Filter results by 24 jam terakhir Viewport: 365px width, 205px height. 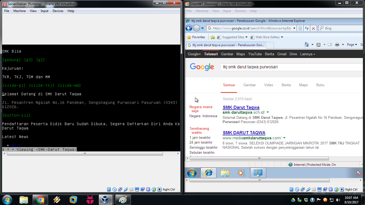click(x=201, y=143)
